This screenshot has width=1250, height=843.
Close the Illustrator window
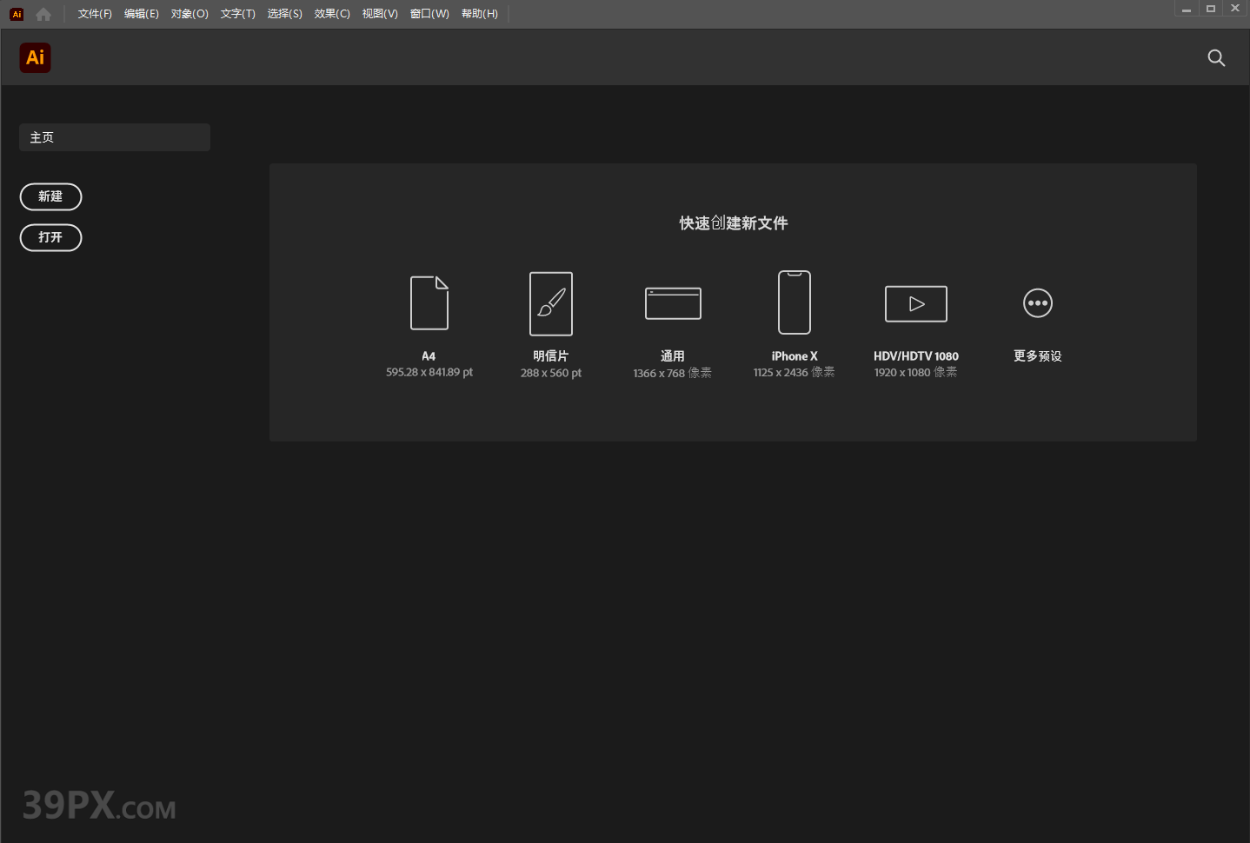(x=1235, y=9)
